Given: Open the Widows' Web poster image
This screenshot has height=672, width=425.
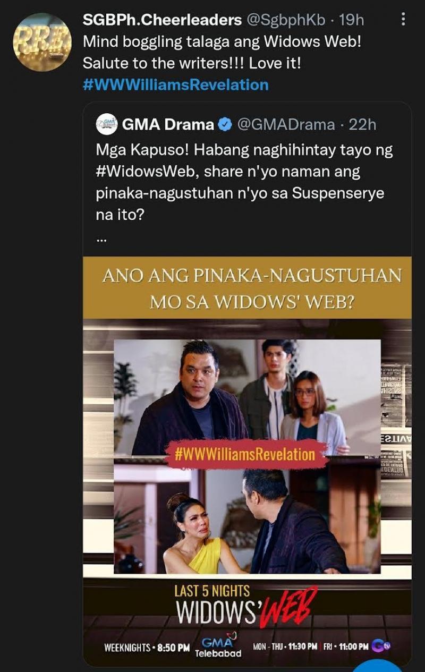Looking at the screenshot, I should click(x=247, y=461).
